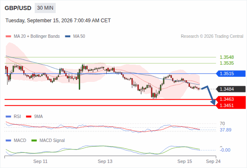
Task: Click the green 1.3535 resistance label
Action: [x=226, y=63]
